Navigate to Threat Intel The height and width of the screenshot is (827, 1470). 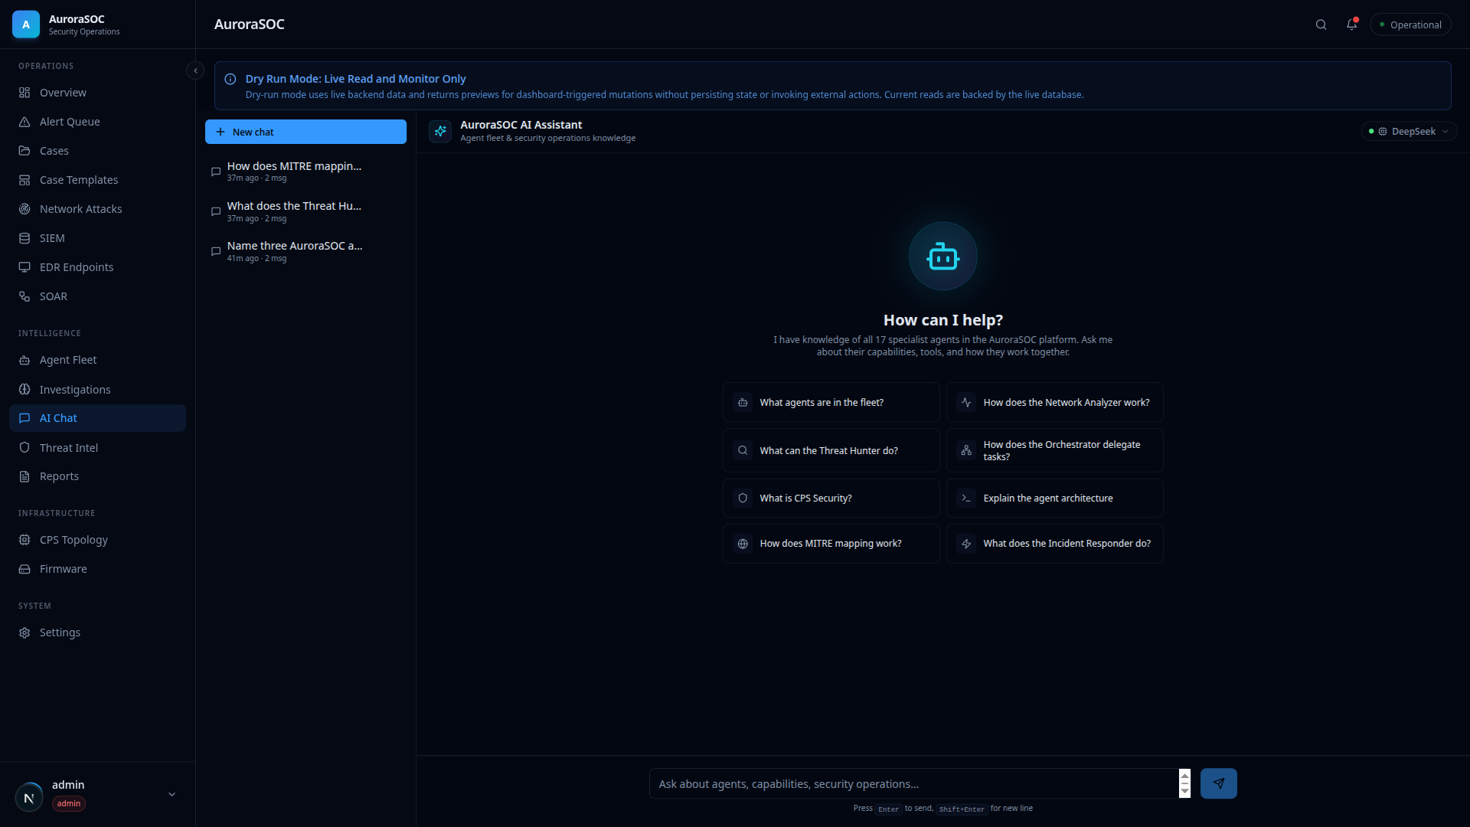pyautogui.click(x=97, y=447)
